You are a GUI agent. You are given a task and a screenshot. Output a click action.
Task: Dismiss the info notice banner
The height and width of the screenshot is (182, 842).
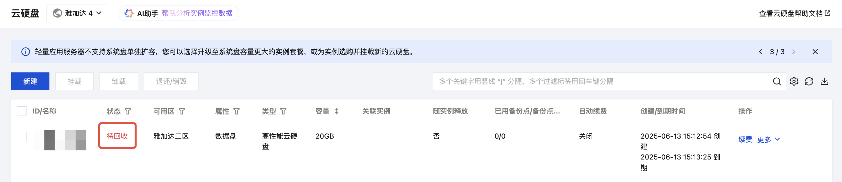pyautogui.click(x=815, y=52)
